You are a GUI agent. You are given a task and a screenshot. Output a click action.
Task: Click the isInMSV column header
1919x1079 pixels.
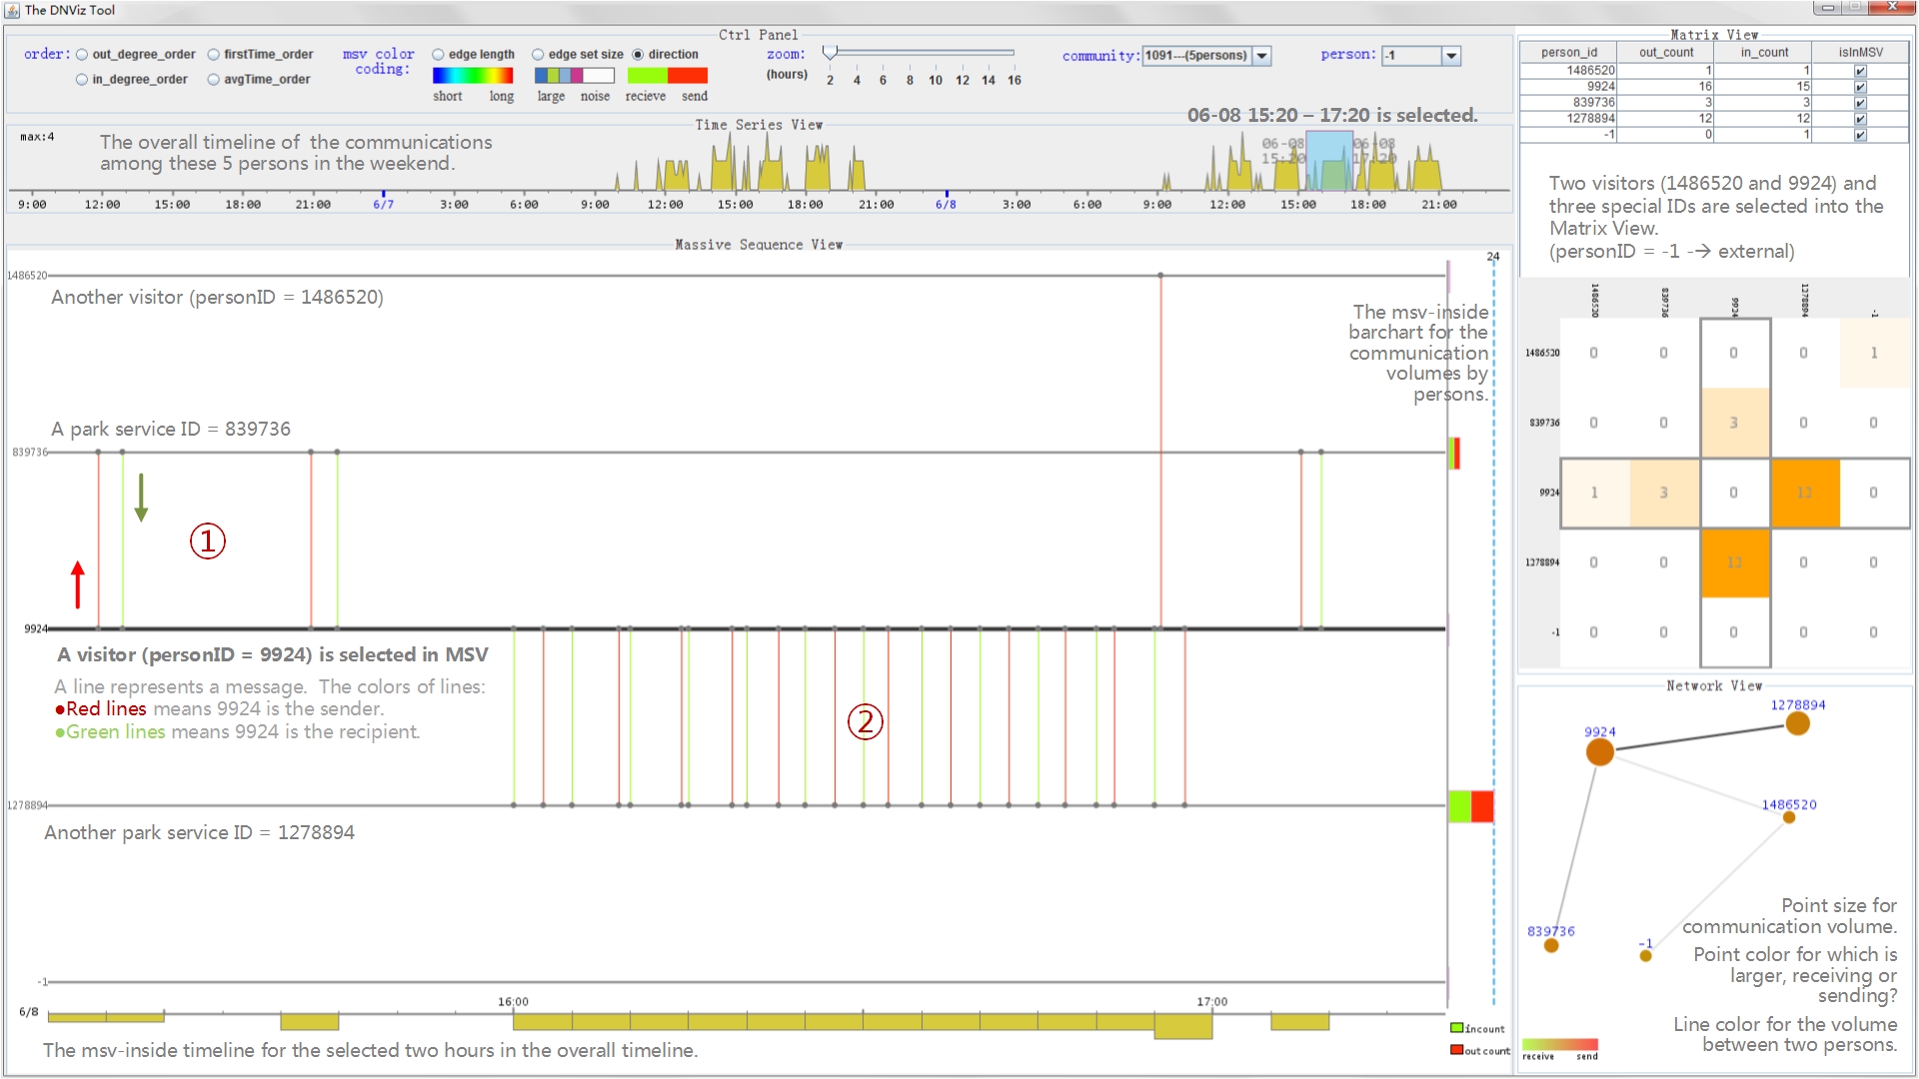(1861, 53)
